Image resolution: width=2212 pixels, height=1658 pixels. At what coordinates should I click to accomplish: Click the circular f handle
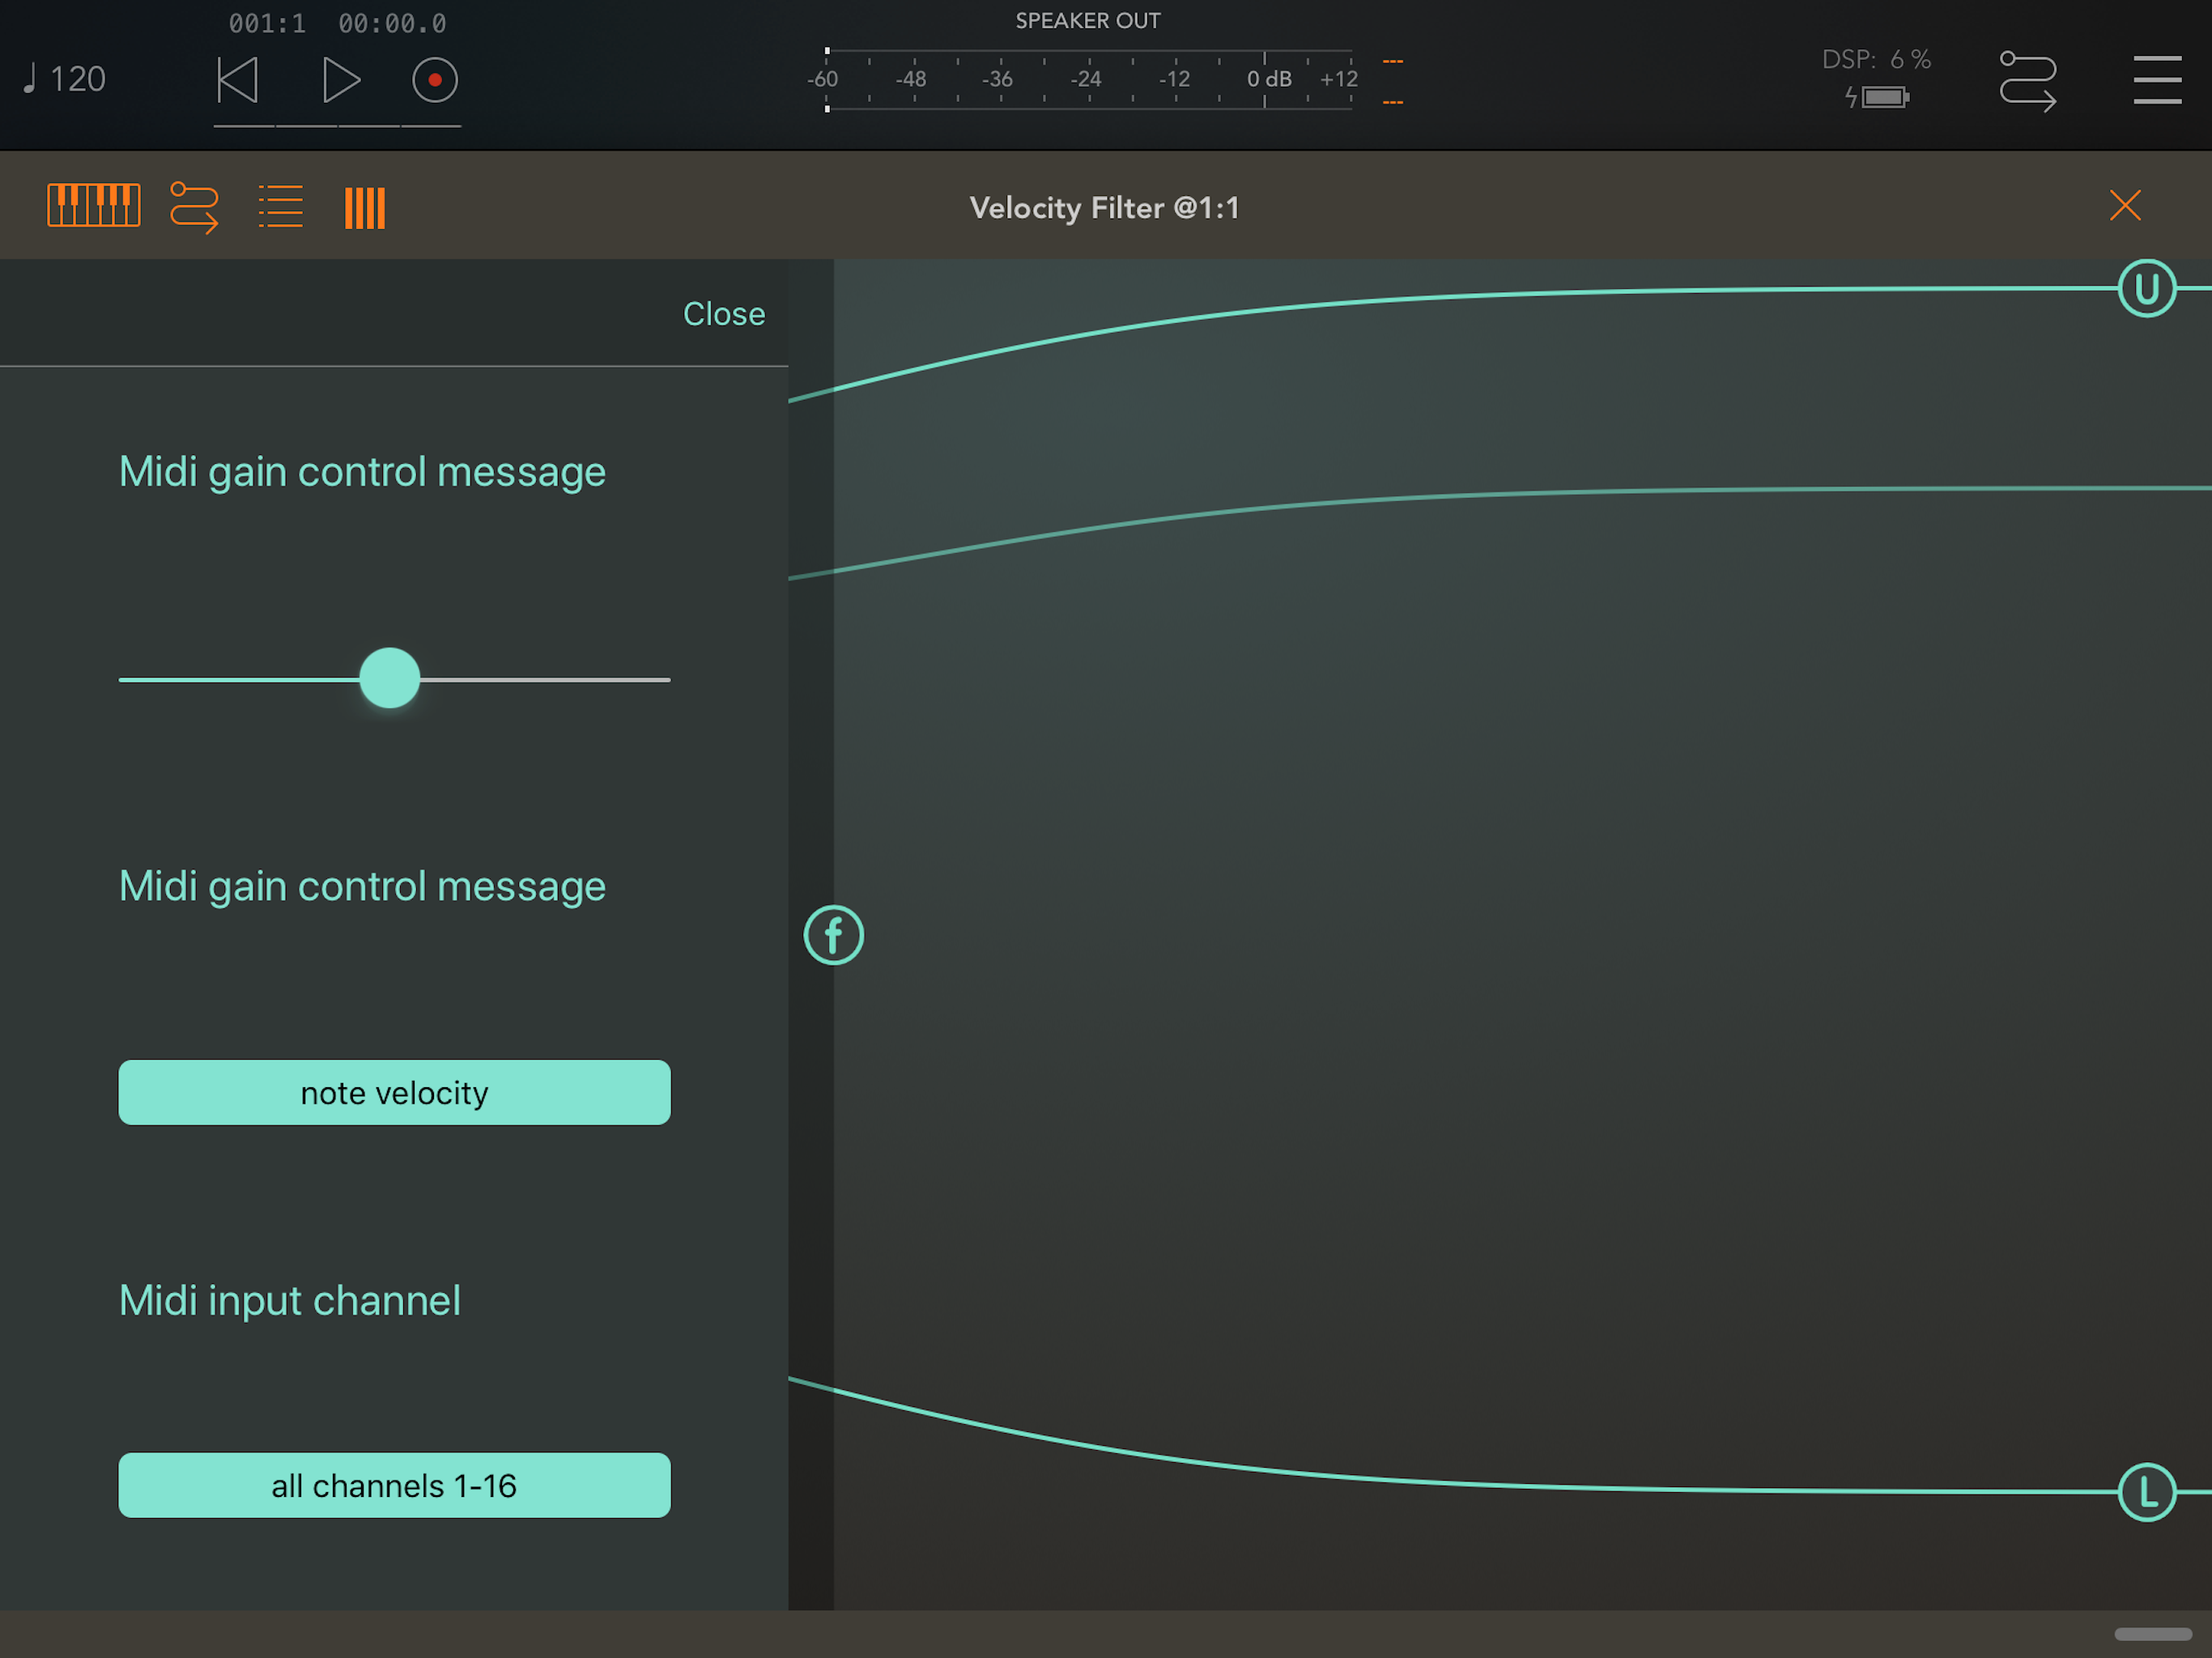833,935
